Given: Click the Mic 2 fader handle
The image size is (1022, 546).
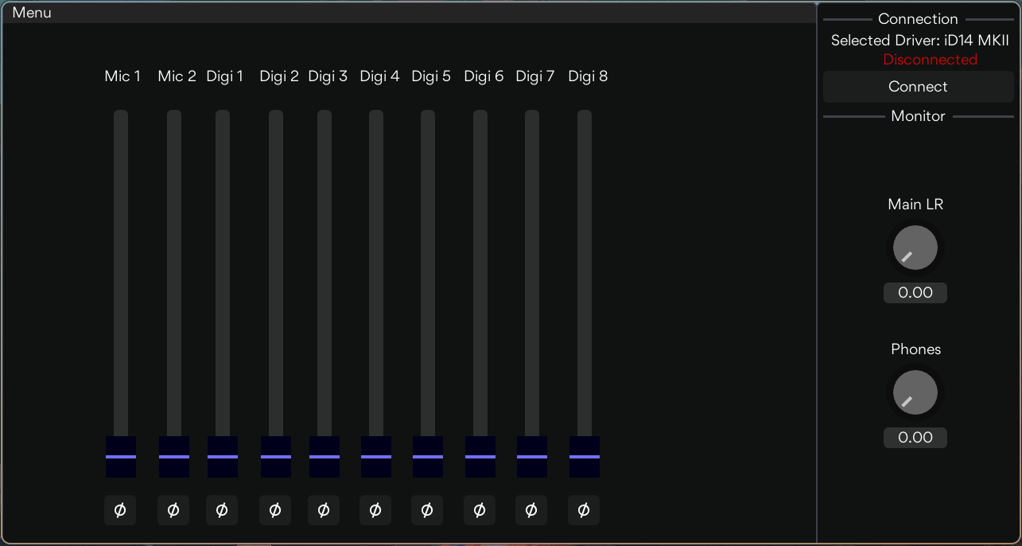Looking at the screenshot, I should (x=174, y=457).
